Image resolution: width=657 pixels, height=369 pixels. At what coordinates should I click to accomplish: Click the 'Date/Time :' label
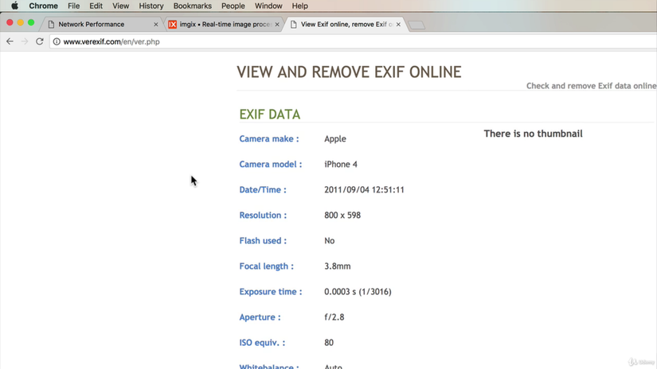[x=263, y=189]
